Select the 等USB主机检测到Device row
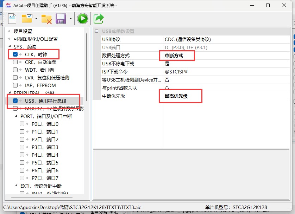 (195, 80)
